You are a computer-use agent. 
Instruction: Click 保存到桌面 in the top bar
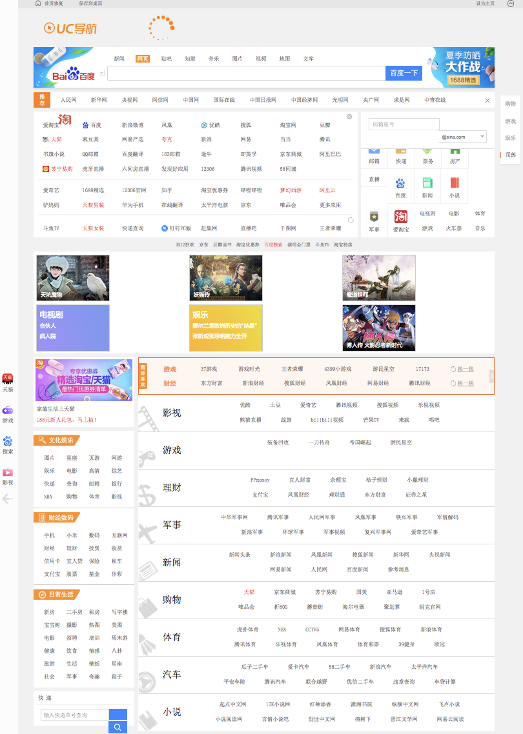click(x=90, y=3)
